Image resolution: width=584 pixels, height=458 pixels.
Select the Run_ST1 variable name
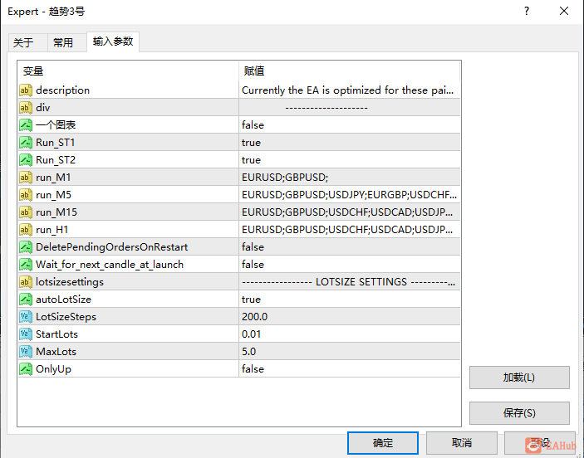click(x=55, y=143)
